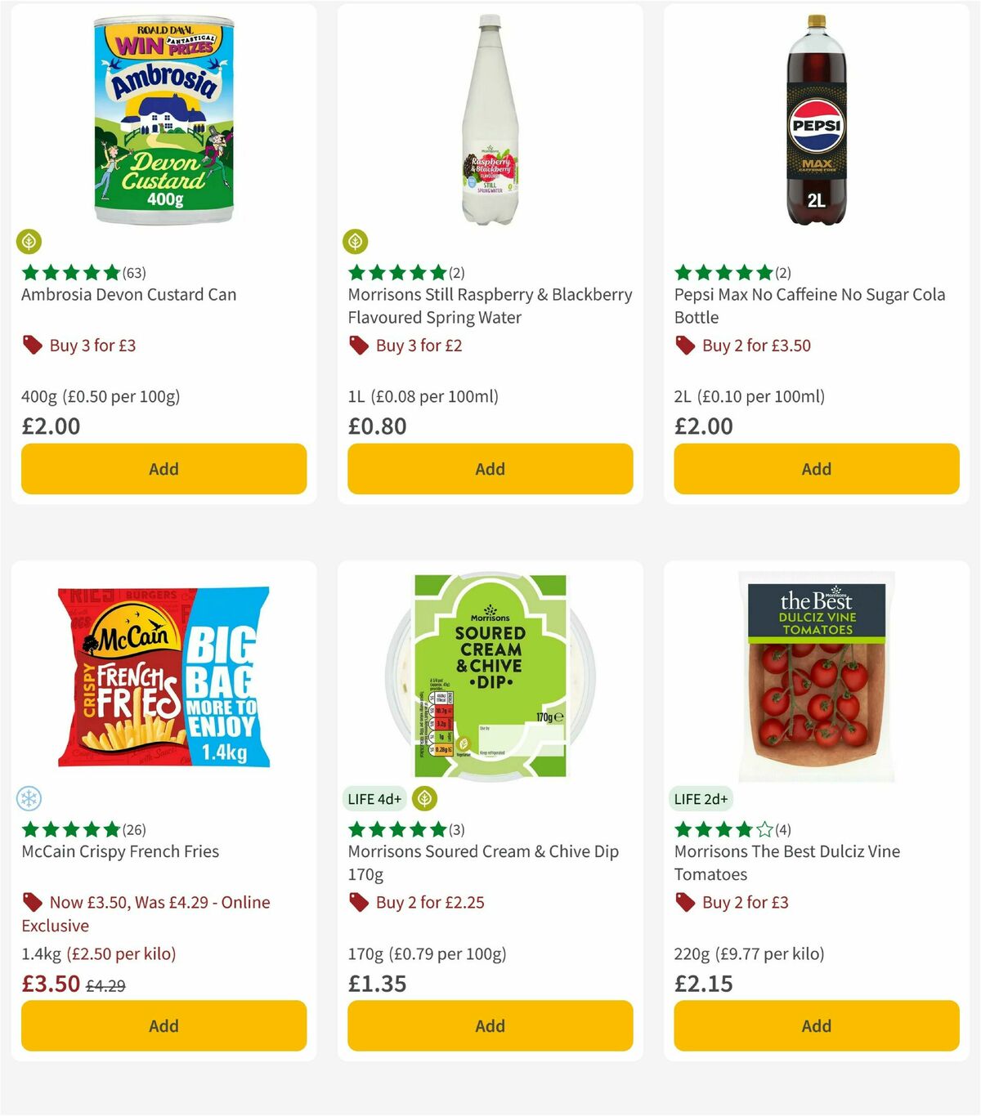Open the Ambrosia Devon Custard Can product page

coord(128,295)
